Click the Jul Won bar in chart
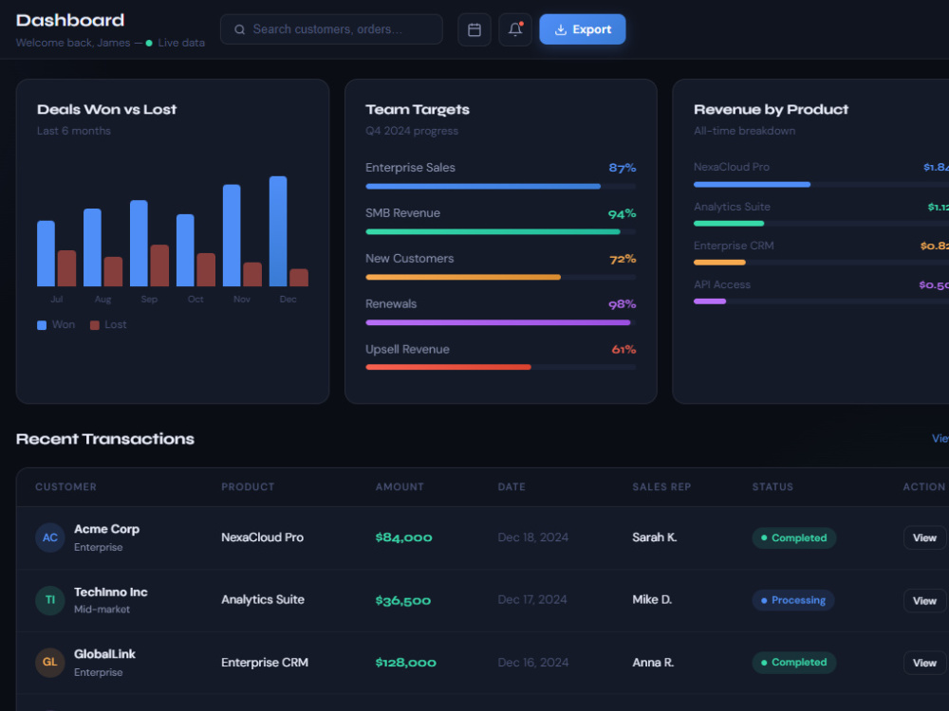 pyautogui.click(x=46, y=253)
